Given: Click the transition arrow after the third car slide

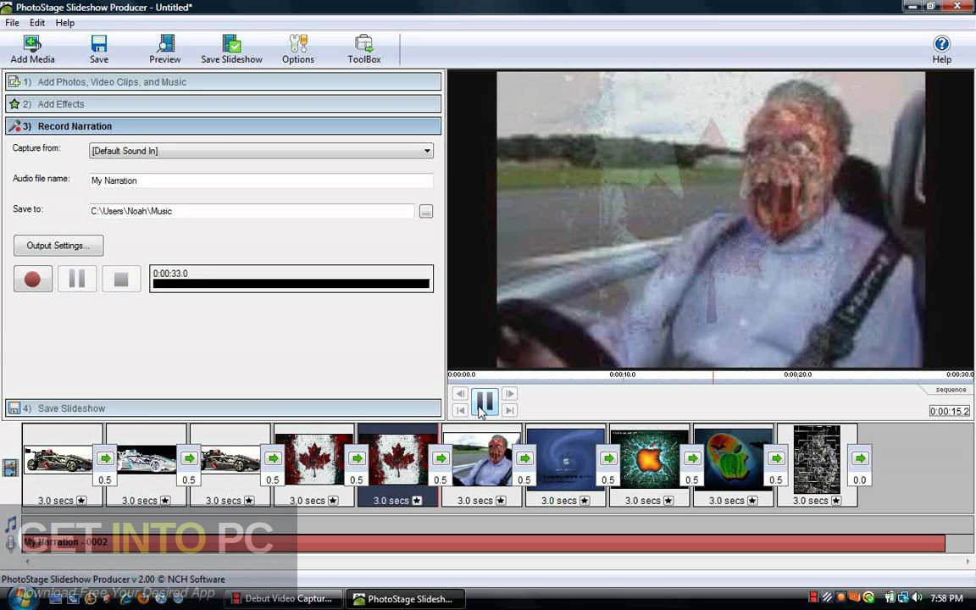Looking at the screenshot, I should point(273,458).
